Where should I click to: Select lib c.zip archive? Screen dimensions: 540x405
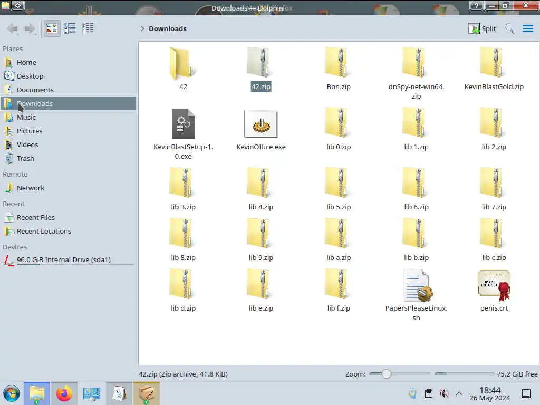(494, 239)
